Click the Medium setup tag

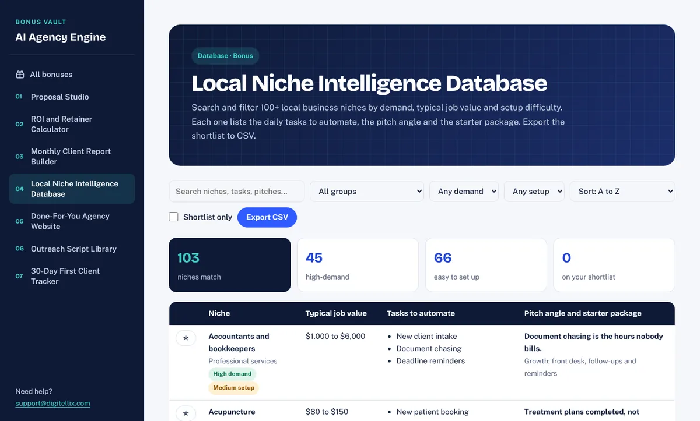[233, 387]
